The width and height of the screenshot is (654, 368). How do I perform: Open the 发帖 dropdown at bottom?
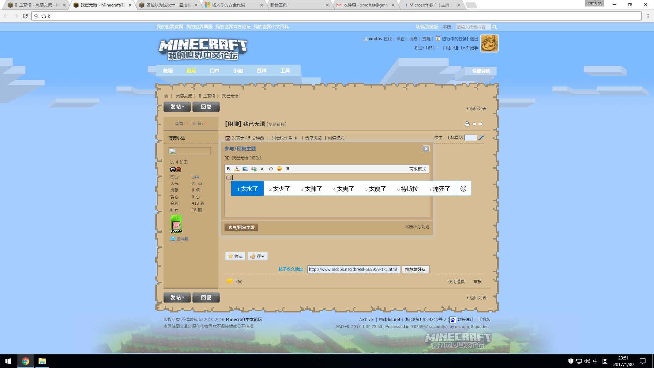(177, 297)
